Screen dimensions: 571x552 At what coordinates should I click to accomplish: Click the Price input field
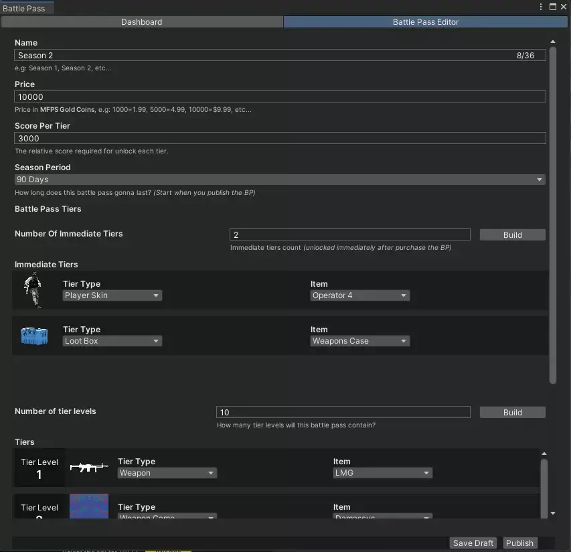(280, 97)
